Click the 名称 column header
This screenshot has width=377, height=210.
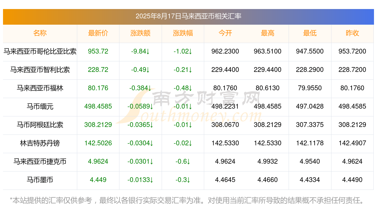(x=40, y=33)
